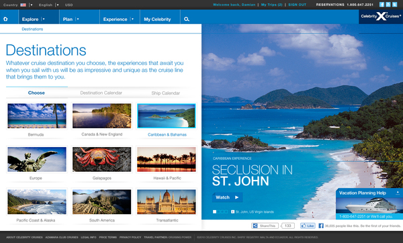Click the Watch video button

pyautogui.click(x=227, y=197)
